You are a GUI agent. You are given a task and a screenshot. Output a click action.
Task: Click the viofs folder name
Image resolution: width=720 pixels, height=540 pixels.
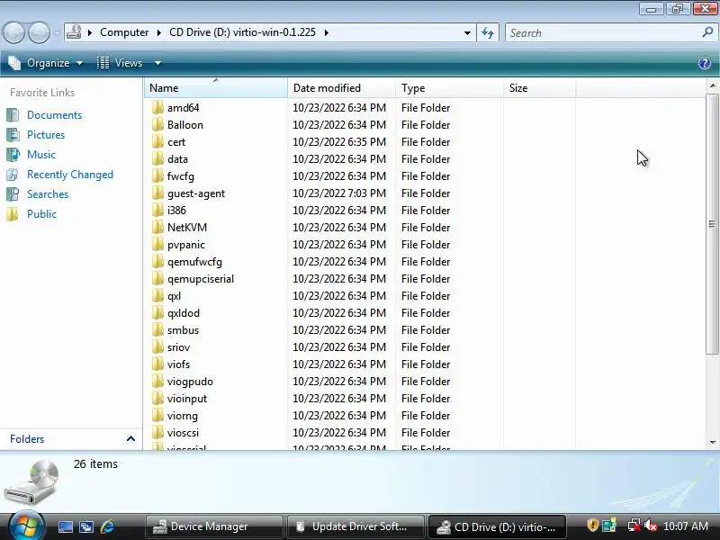click(x=178, y=364)
